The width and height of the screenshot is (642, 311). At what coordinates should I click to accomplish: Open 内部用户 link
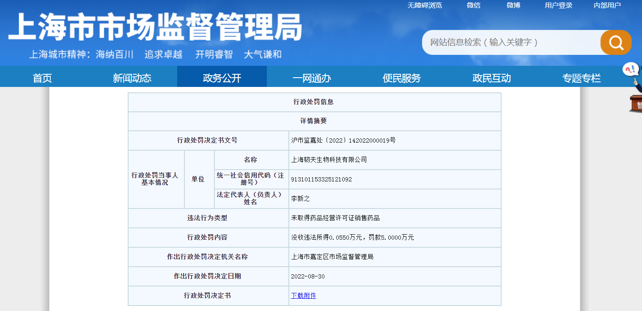(607, 5)
